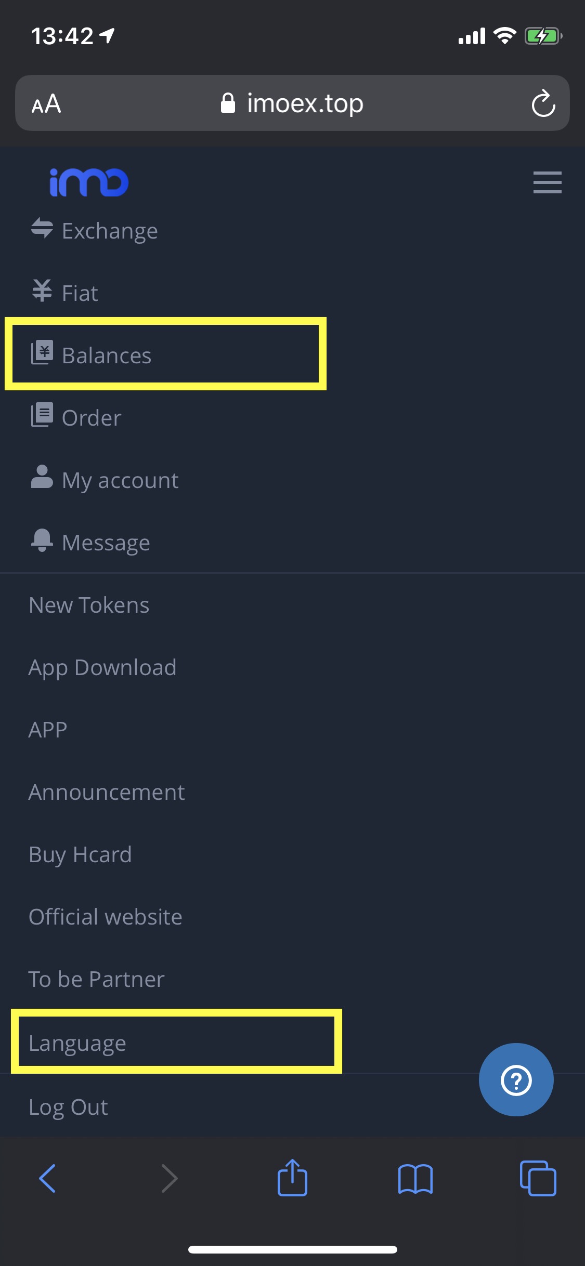Open the blue help question-mark button
The width and height of the screenshot is (585, 1266).
tap(516, 1079)
